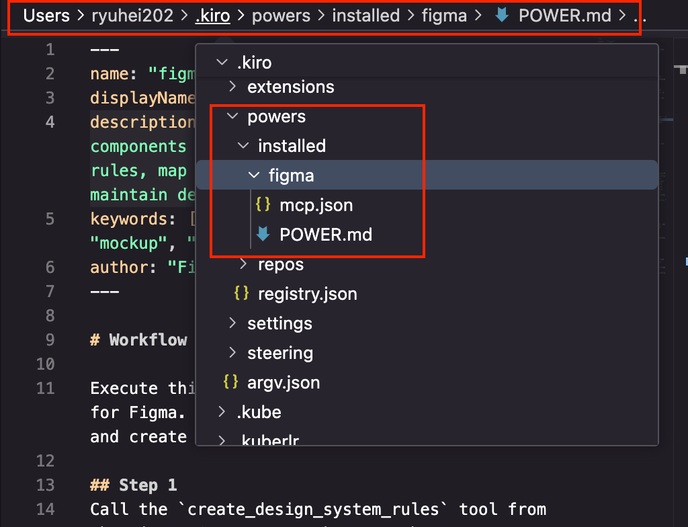
Task: Expand the settings folder
Action: pyautogui.click(x=232, y=323)
